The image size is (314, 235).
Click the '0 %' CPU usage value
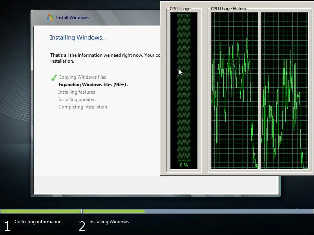click(x=184, y=165)
